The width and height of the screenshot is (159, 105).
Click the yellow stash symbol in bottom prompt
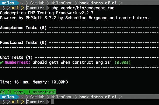13,102
